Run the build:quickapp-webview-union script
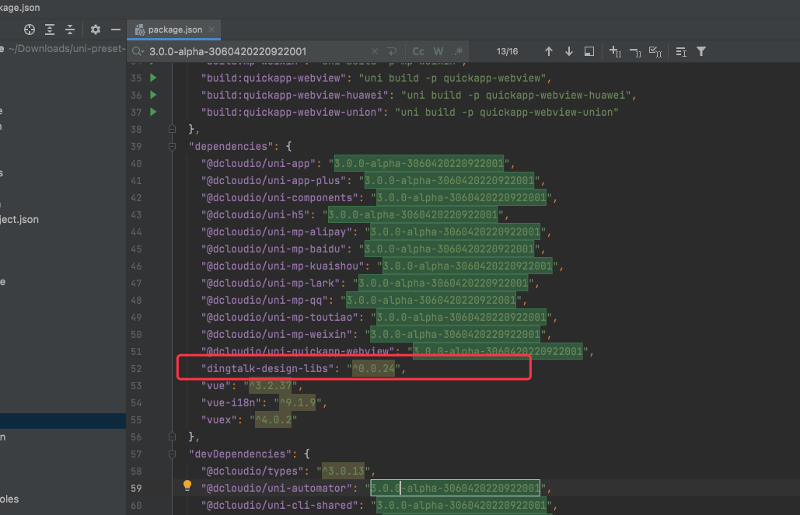Viewport: 800px width, 515px height. [x=153, y=112]
